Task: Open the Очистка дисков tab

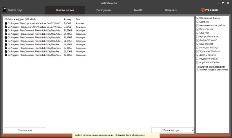Action: coord(65,10)
